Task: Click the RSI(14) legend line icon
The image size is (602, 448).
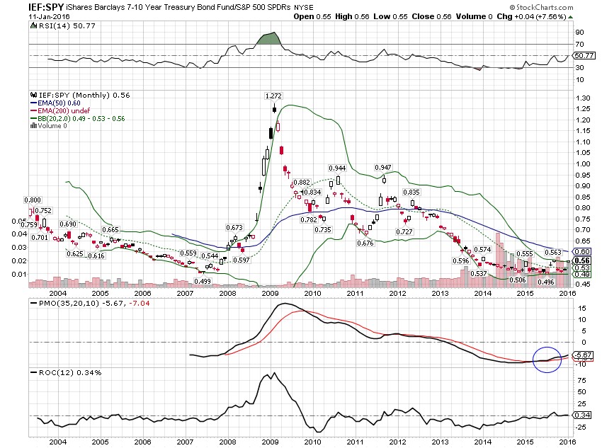Action: (x=34, y=25)
